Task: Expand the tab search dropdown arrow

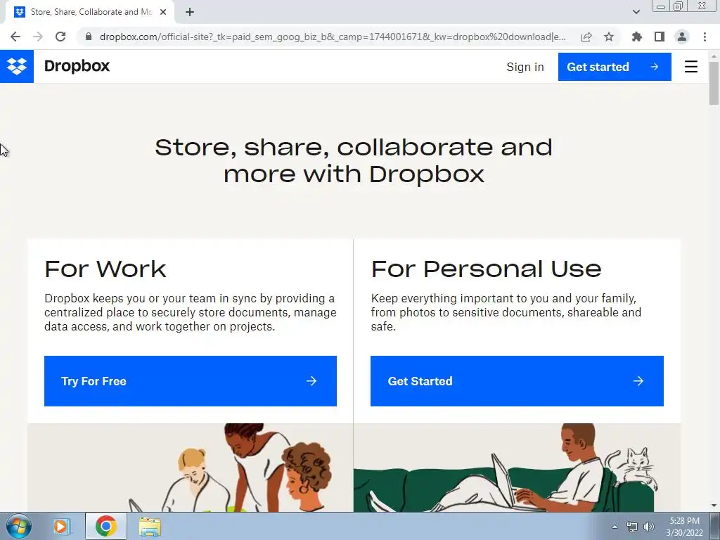Action: pyautogui.click(x=636, y=12)
